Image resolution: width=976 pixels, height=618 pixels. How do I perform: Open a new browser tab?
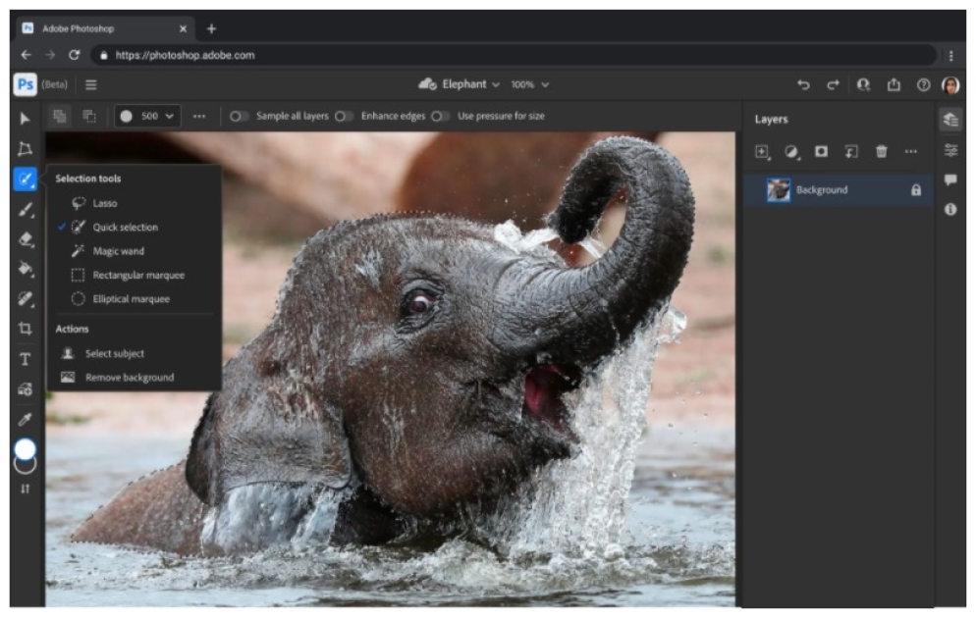(x=212, y=28)
